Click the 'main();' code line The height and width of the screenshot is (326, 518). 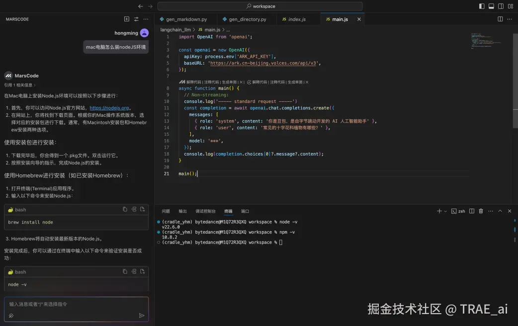pyautogui.click(x=187, y=174)
